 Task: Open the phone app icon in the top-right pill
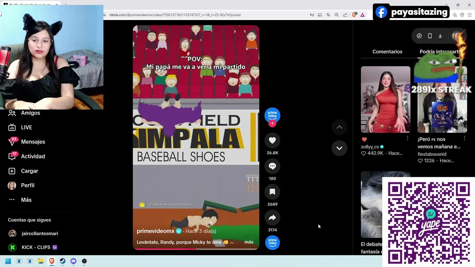click(430, 36)
